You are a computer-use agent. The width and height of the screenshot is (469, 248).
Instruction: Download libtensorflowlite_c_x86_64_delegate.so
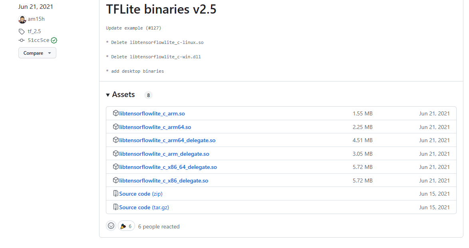(168, 167)
